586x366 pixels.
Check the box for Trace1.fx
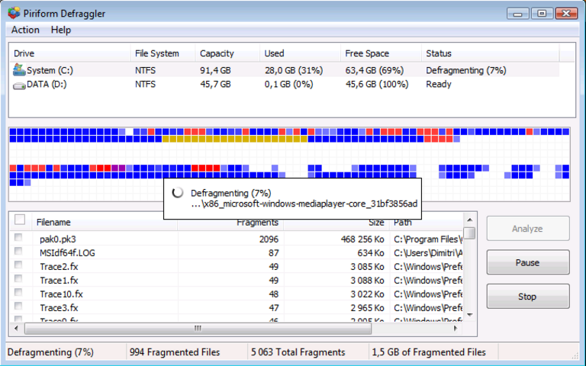pyautogui.click(x=18, y=278)
